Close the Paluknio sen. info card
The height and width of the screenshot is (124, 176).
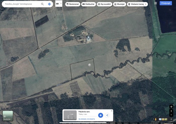112,111
